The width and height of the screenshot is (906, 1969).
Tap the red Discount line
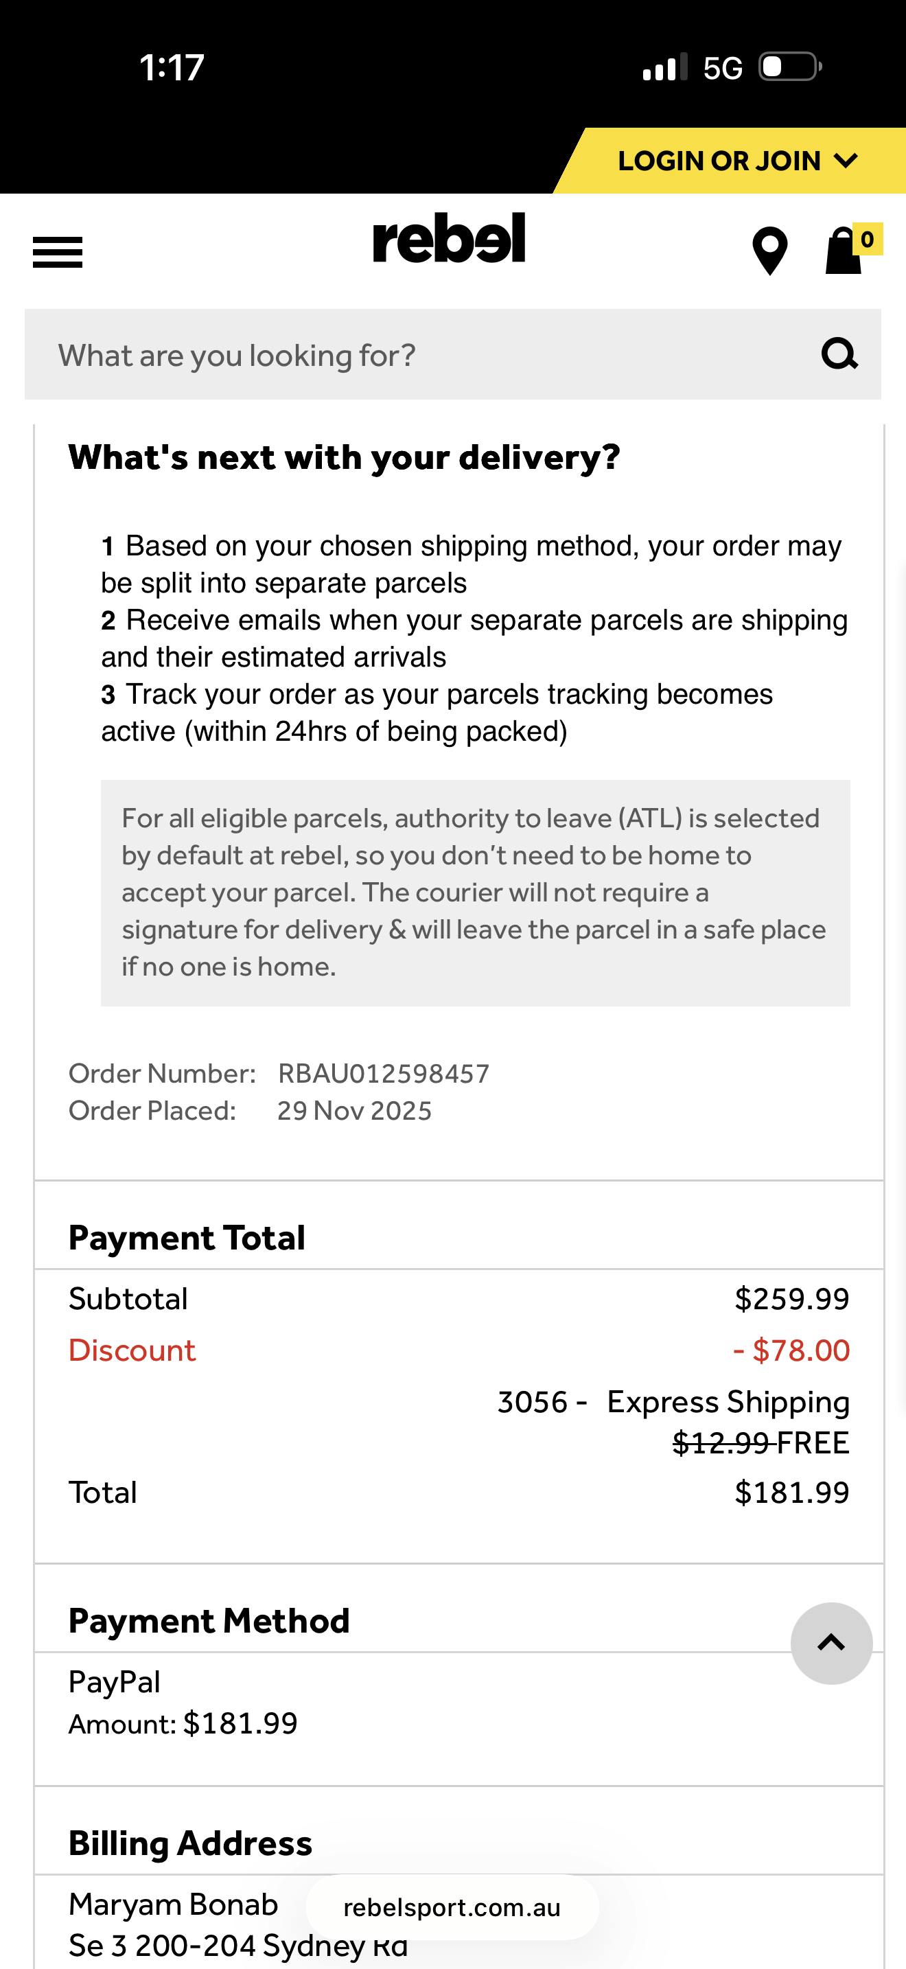pos(132,1350)
